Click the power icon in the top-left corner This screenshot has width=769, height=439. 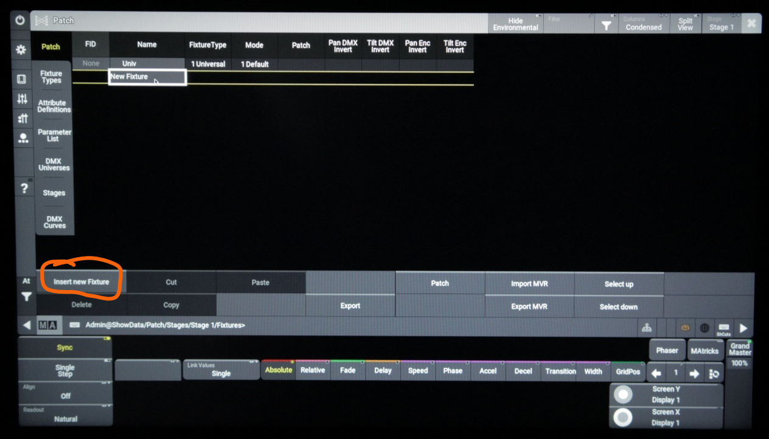point(20,20)
